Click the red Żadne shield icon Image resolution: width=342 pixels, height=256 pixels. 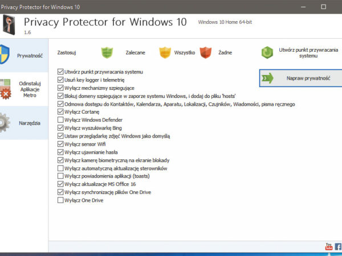click(x=206, y=52)
